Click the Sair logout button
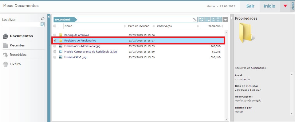Image resolution: width=295 pixels, height=122 pixels. [250, 6]
